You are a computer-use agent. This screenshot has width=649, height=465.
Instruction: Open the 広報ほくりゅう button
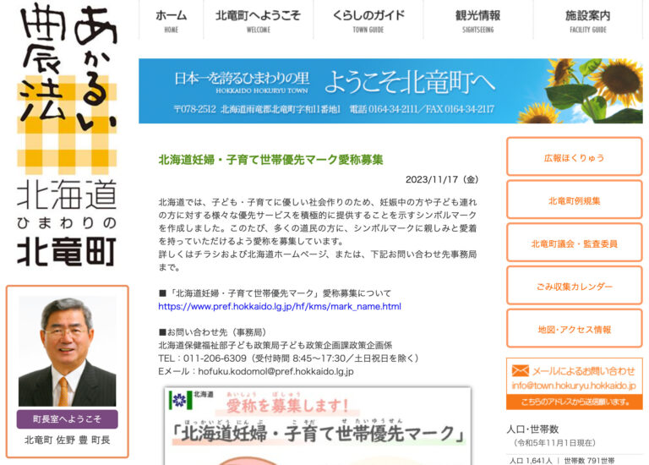pyautogui.click(x=574, y=157)
